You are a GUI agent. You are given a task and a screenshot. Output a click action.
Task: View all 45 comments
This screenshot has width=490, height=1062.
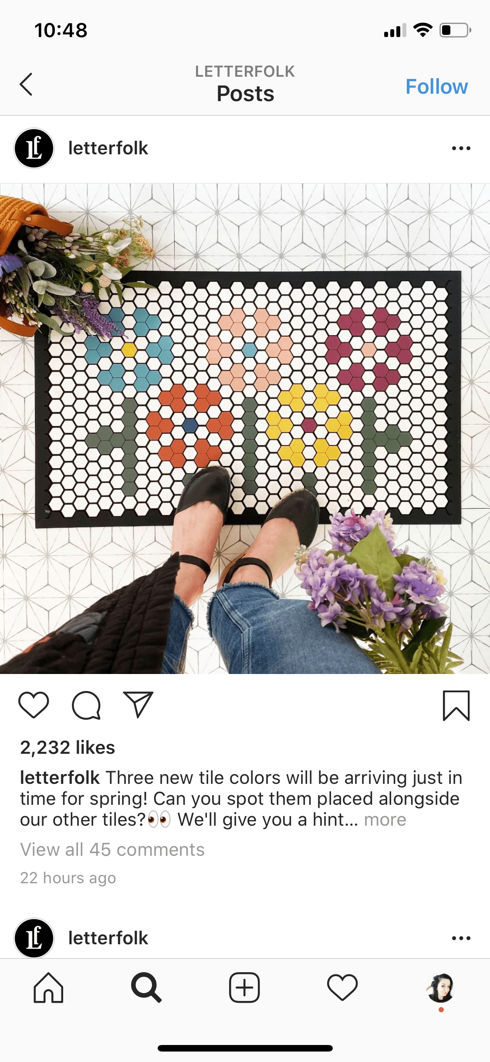pyautogui.click(x=112, y=849)
